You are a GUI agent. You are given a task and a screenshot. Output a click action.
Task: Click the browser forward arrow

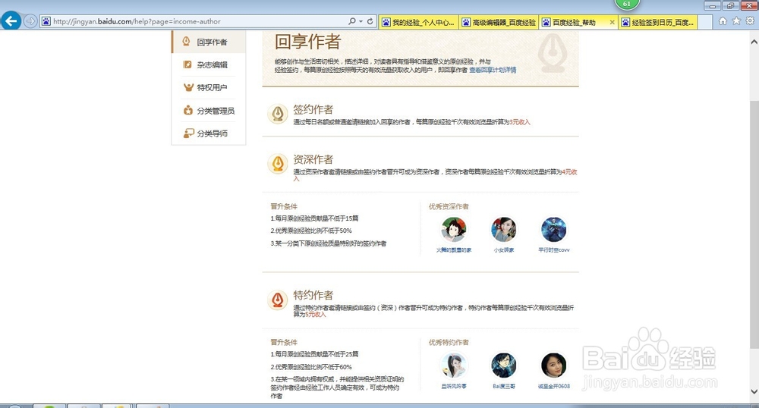pos(30,21)
